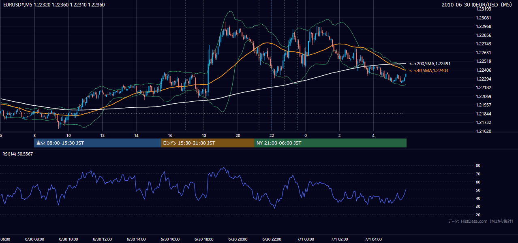Click the 東京 08:00-15:30 JST session bar
This screenshot has width=518, height=243.
pyautogui.click(x=97, y=143)
